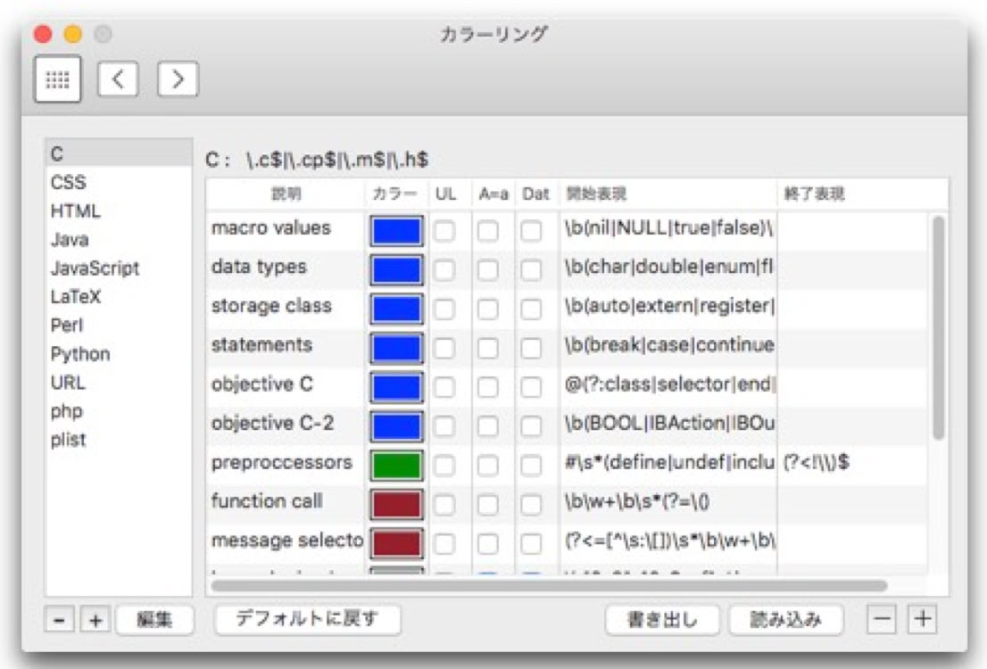Select JavaScript in the language list
The image size is (987, 669).
[95, 268]
